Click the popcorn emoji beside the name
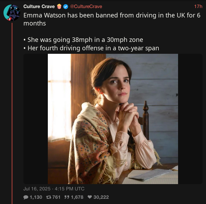The image size is (206, 204). click(59, 6)
